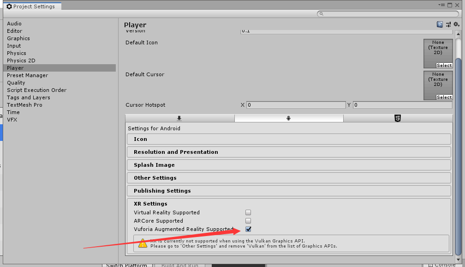Uncheck Vuforia Augmented Reality Supported
The image size is (465, 267).
[248, 229]
